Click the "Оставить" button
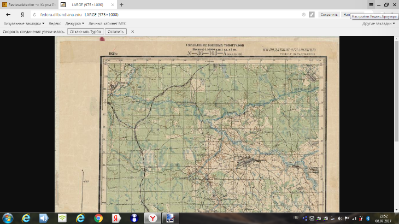399x224 pixels. pos(115,32)
